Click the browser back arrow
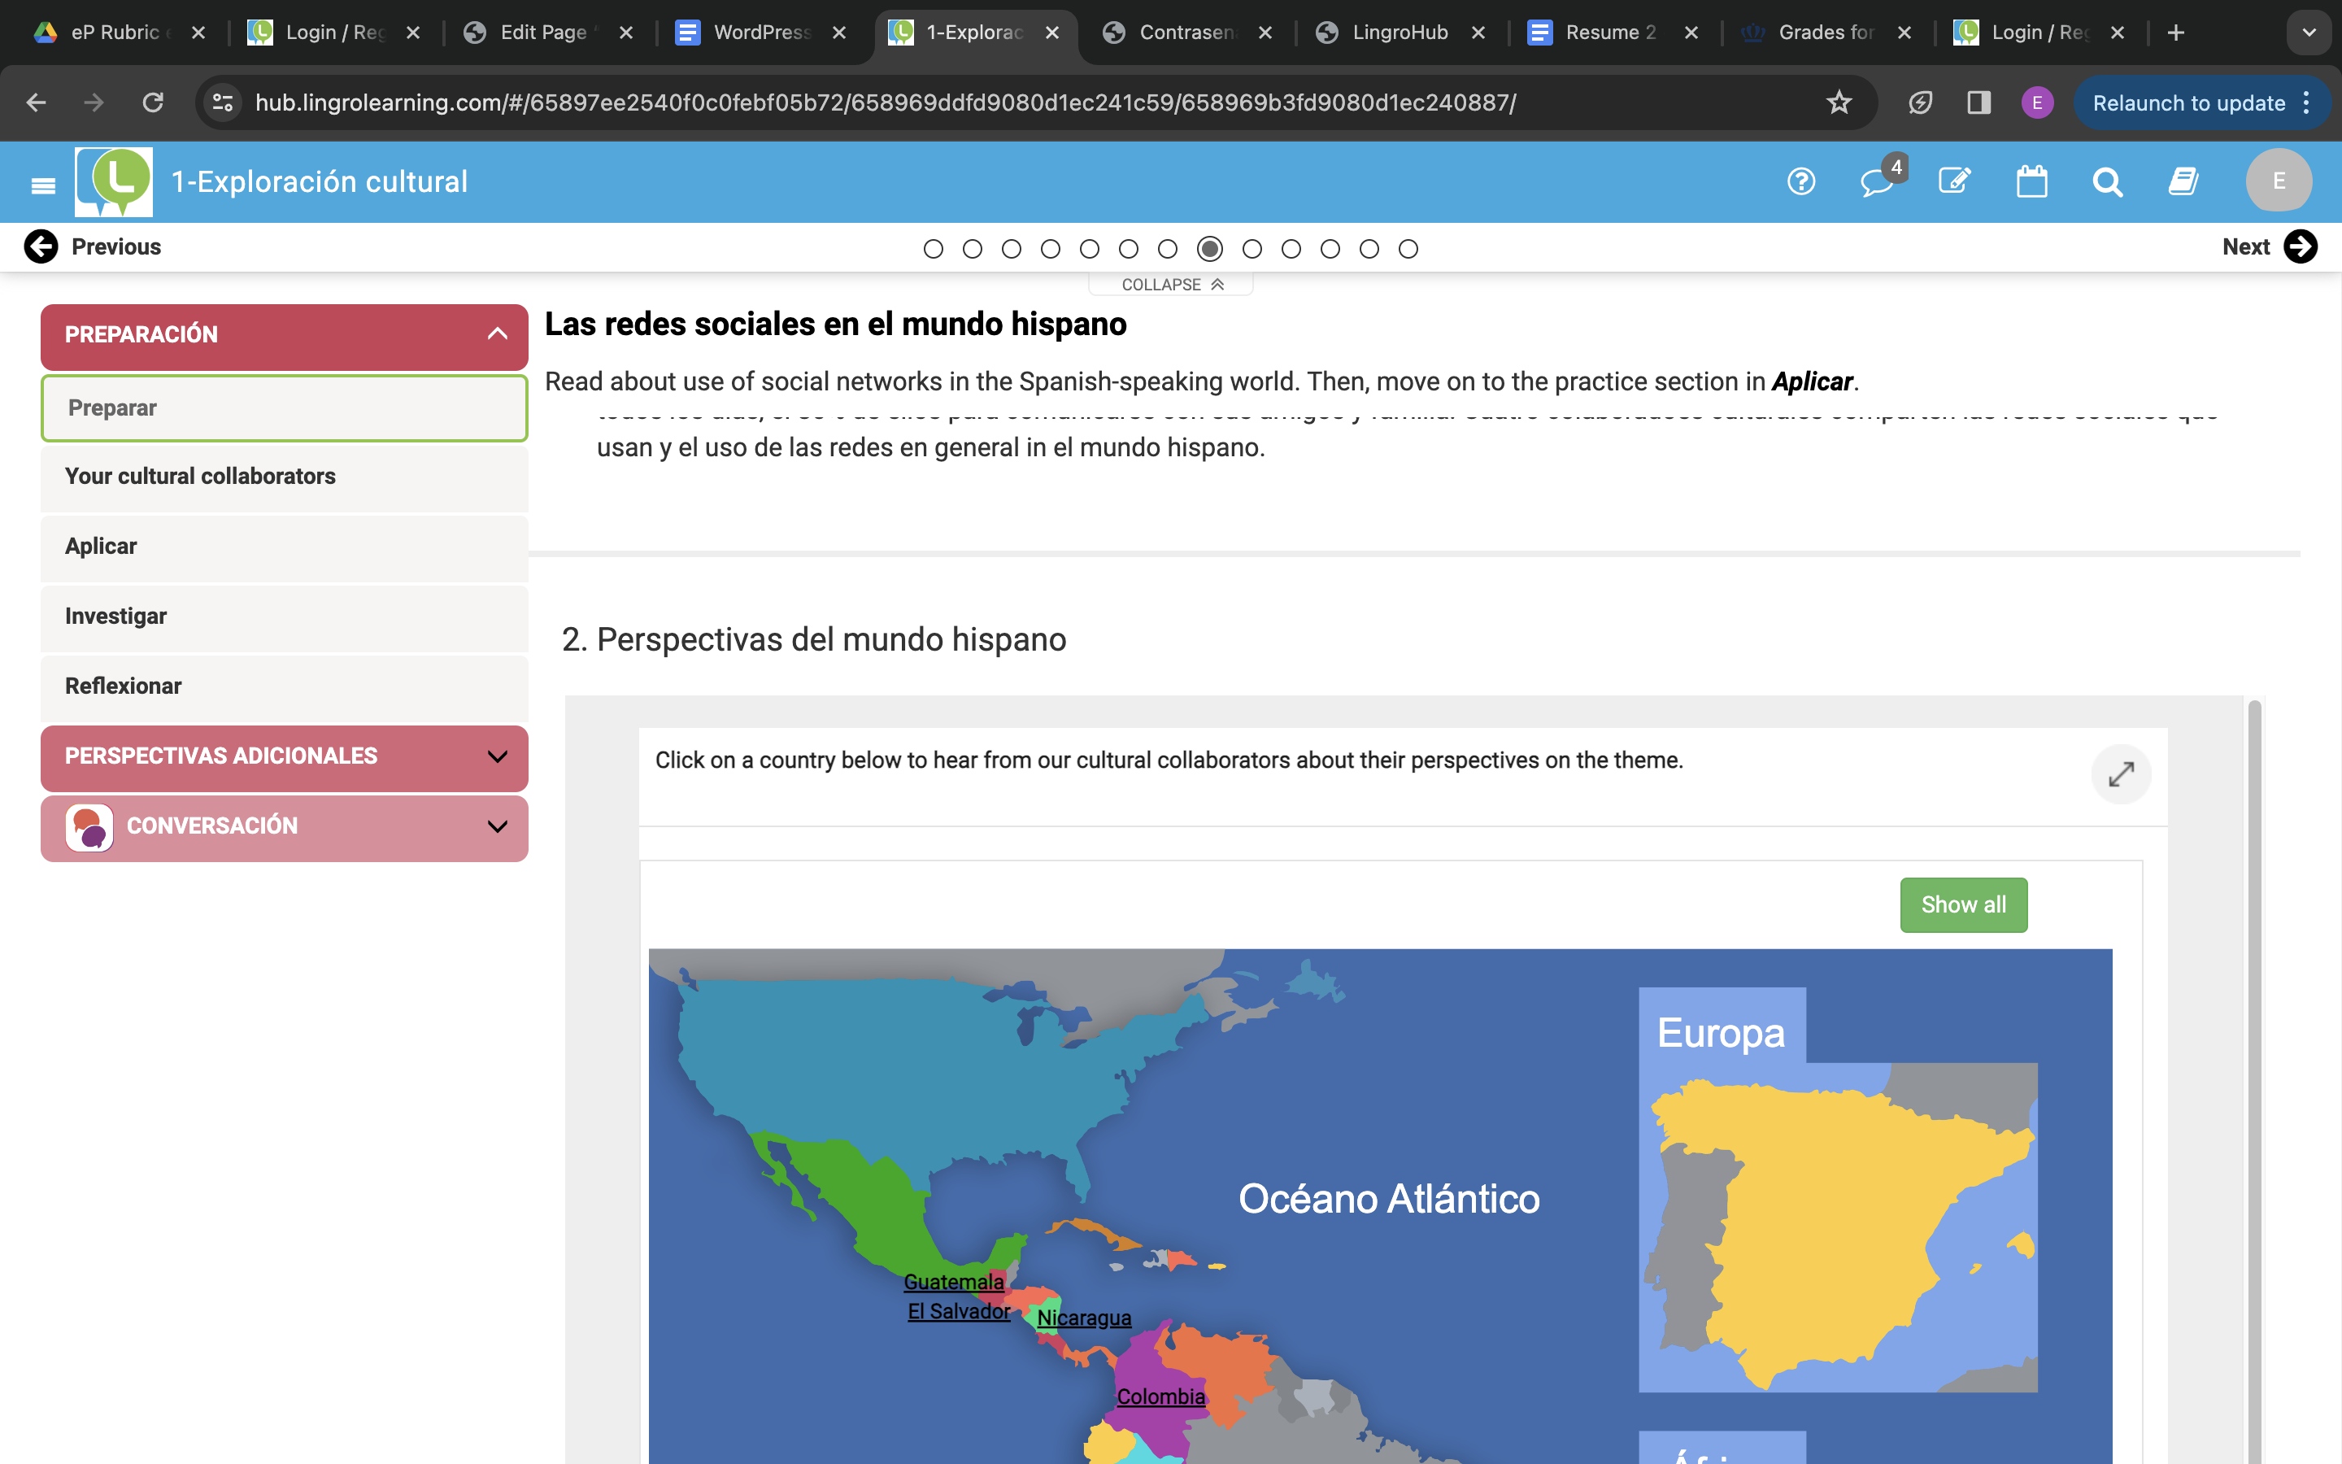 click(x=37, y=102)
